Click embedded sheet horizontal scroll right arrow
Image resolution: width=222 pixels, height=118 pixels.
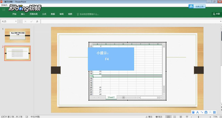(x=161, y=98)
